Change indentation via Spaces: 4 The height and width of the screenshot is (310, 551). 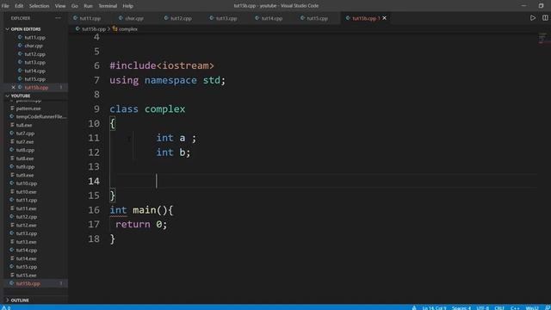[x=461, y=307]
